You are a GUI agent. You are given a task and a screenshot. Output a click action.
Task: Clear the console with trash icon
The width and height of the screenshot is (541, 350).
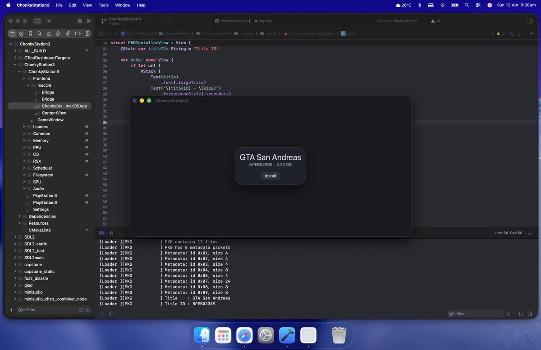509,313
